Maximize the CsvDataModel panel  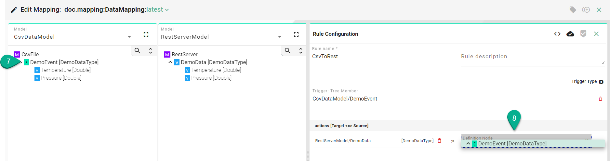click(x=146, y=34)
